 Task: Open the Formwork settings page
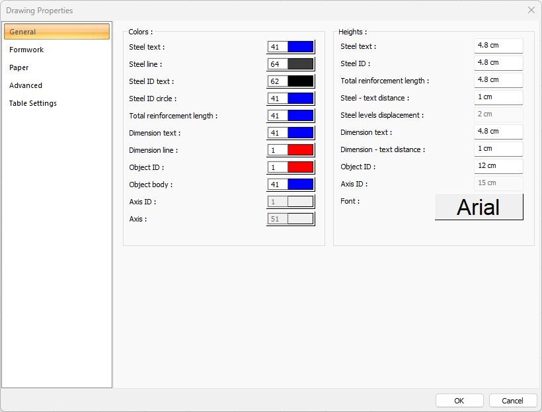26,50
